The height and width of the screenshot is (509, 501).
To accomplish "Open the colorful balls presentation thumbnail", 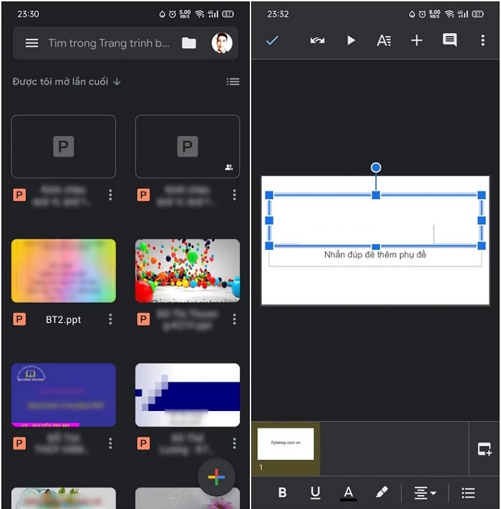I will point(188,271).
